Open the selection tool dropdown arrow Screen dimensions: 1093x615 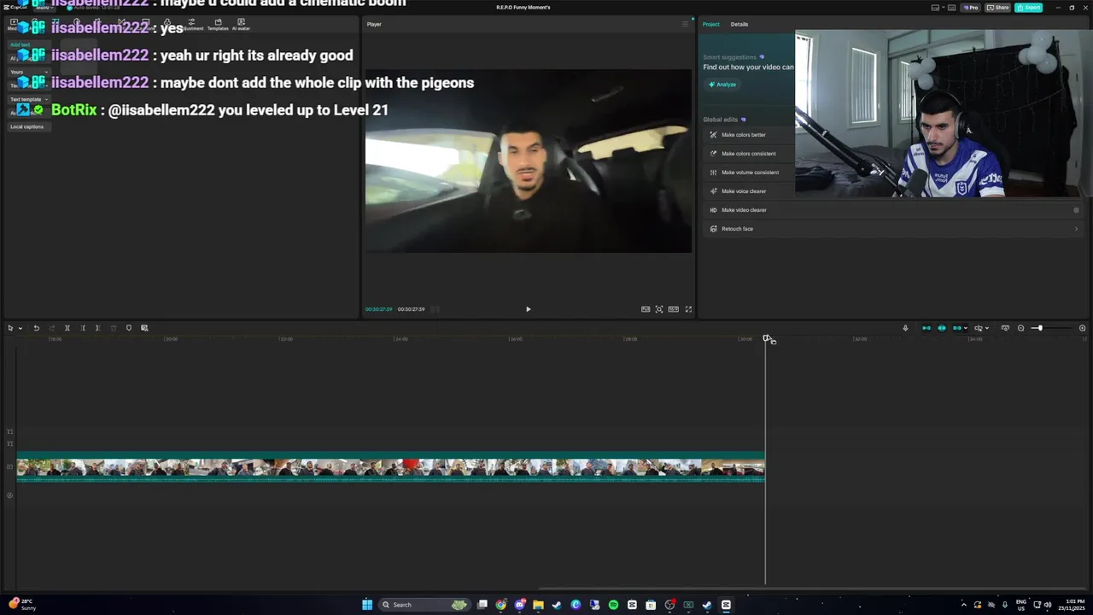coord(20,328)
